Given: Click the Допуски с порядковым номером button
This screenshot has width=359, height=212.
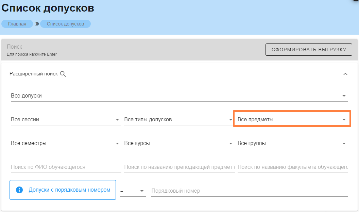Looking at the screenshot, I should (x=63, y=190).
